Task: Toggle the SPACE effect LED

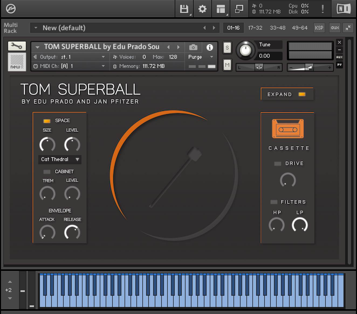Action: click(x=47, y=121)
